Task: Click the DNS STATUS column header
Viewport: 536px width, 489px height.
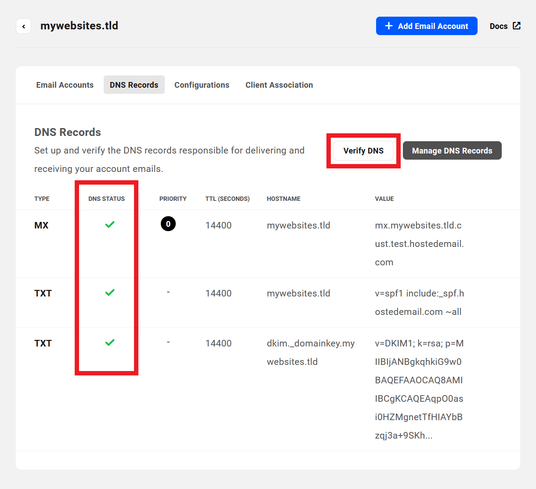Action: (x=106, y=198)
